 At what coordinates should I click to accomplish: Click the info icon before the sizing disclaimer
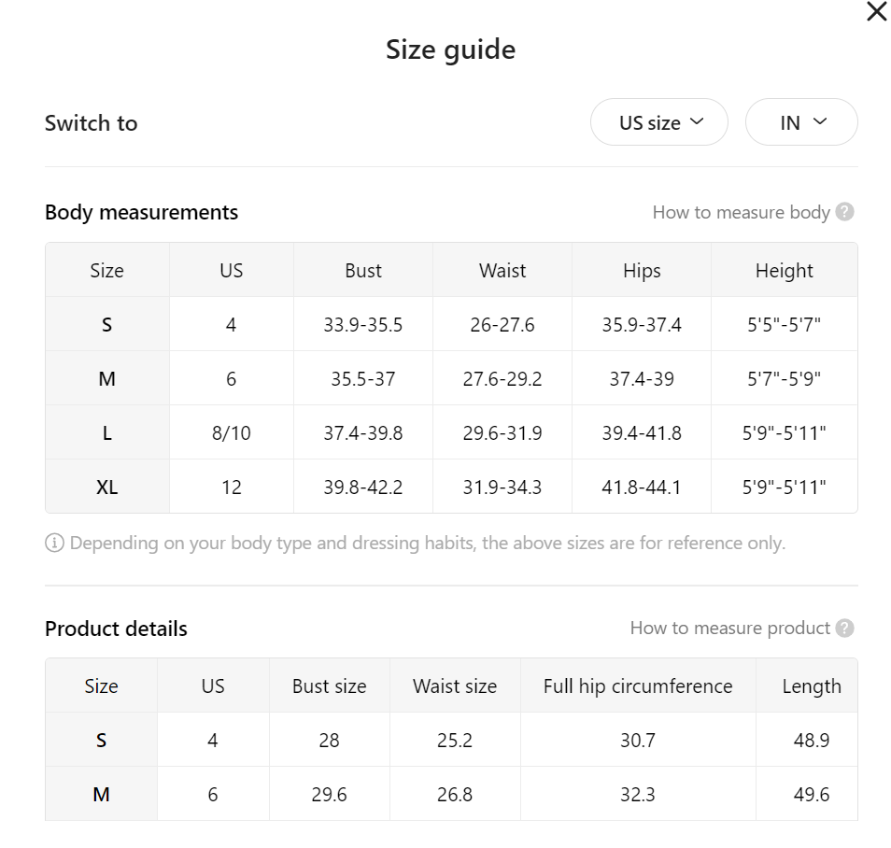pos(54,543)
